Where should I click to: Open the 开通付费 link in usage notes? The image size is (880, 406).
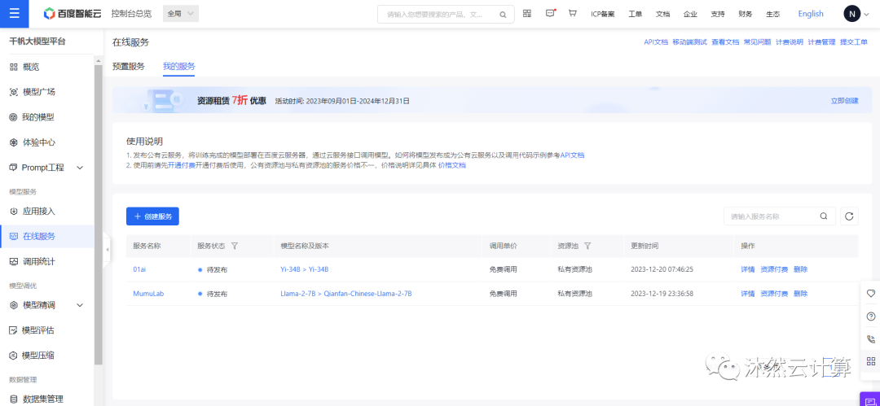coord(182,165)
